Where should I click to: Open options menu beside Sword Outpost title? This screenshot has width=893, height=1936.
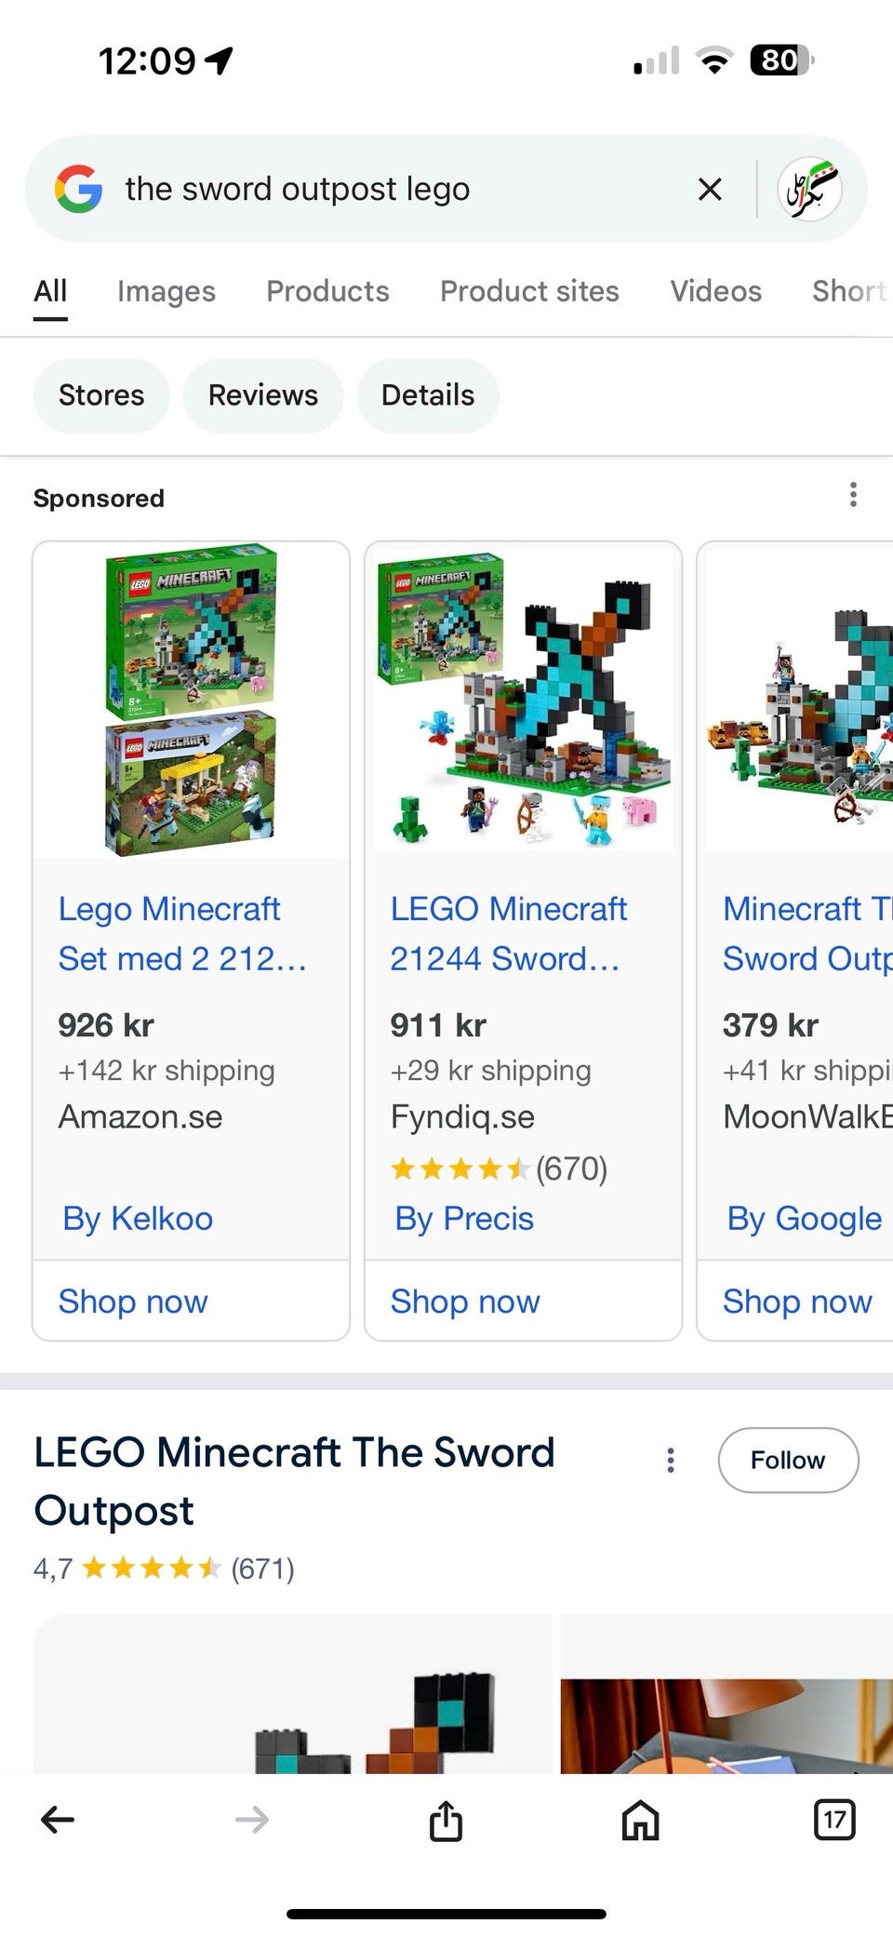click(x=671, y=1461)
